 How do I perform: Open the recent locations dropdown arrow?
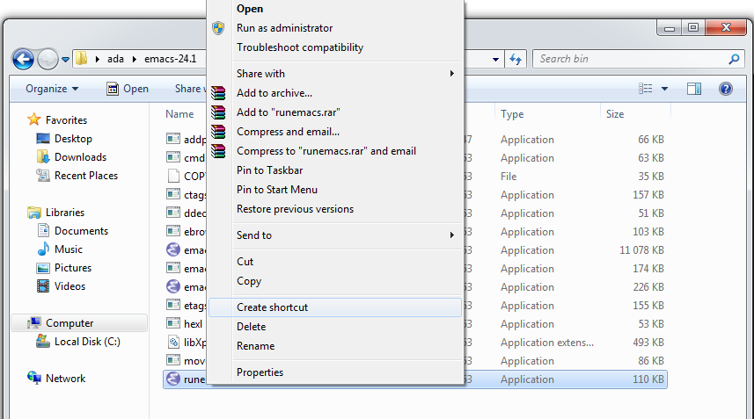[65, 60]
